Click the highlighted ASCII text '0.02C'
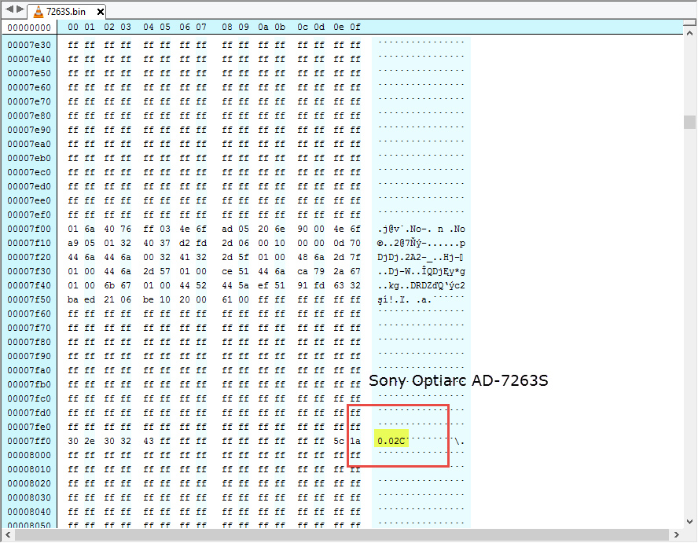Viewport: 698px width, 543px height. pos(391,441)
